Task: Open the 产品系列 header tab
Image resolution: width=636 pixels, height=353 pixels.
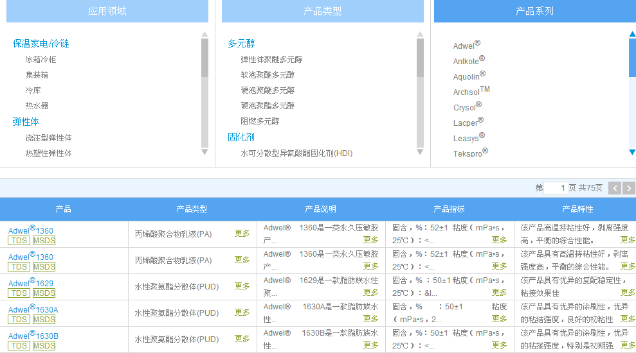Action: pos(535,11)
